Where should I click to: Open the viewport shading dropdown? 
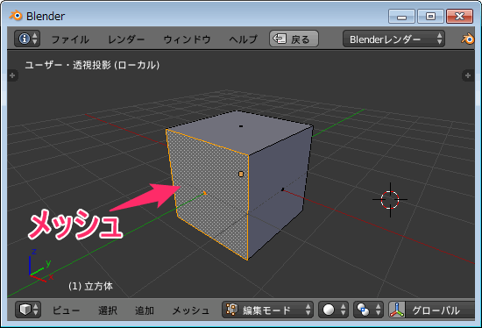tap(334, 310)
